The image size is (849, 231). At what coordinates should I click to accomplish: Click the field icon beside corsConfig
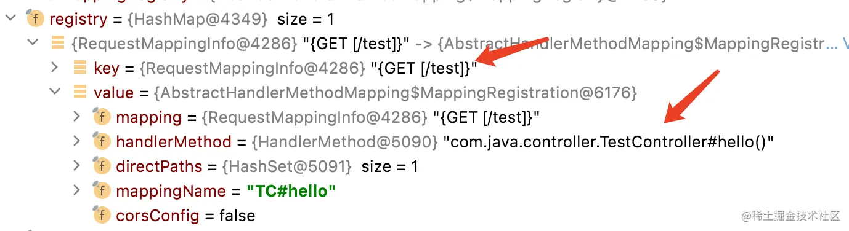(102, 215)
